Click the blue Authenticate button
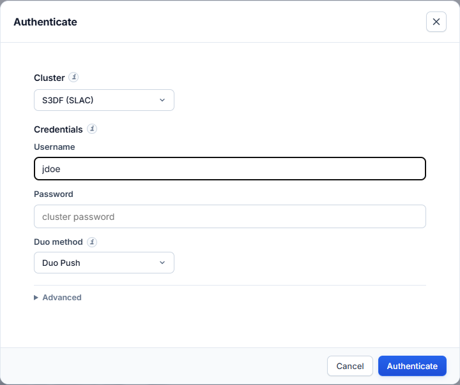This screenshot has width=460, height=385. click(412, 366)
